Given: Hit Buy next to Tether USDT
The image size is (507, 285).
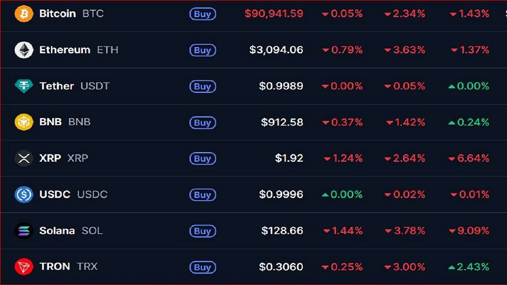Looking at the screenshot, I should click(x=202, y=87).
